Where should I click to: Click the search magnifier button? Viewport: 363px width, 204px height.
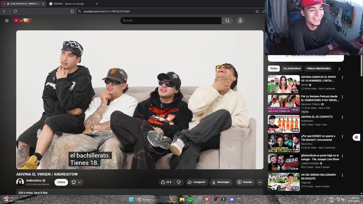coord(227,20)
